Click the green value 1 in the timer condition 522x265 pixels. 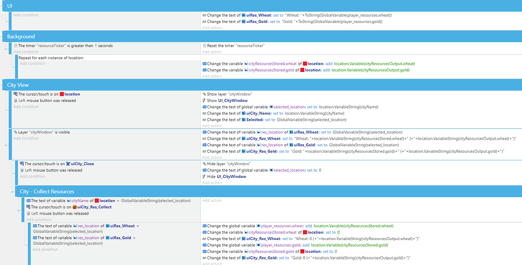[95, 46]
